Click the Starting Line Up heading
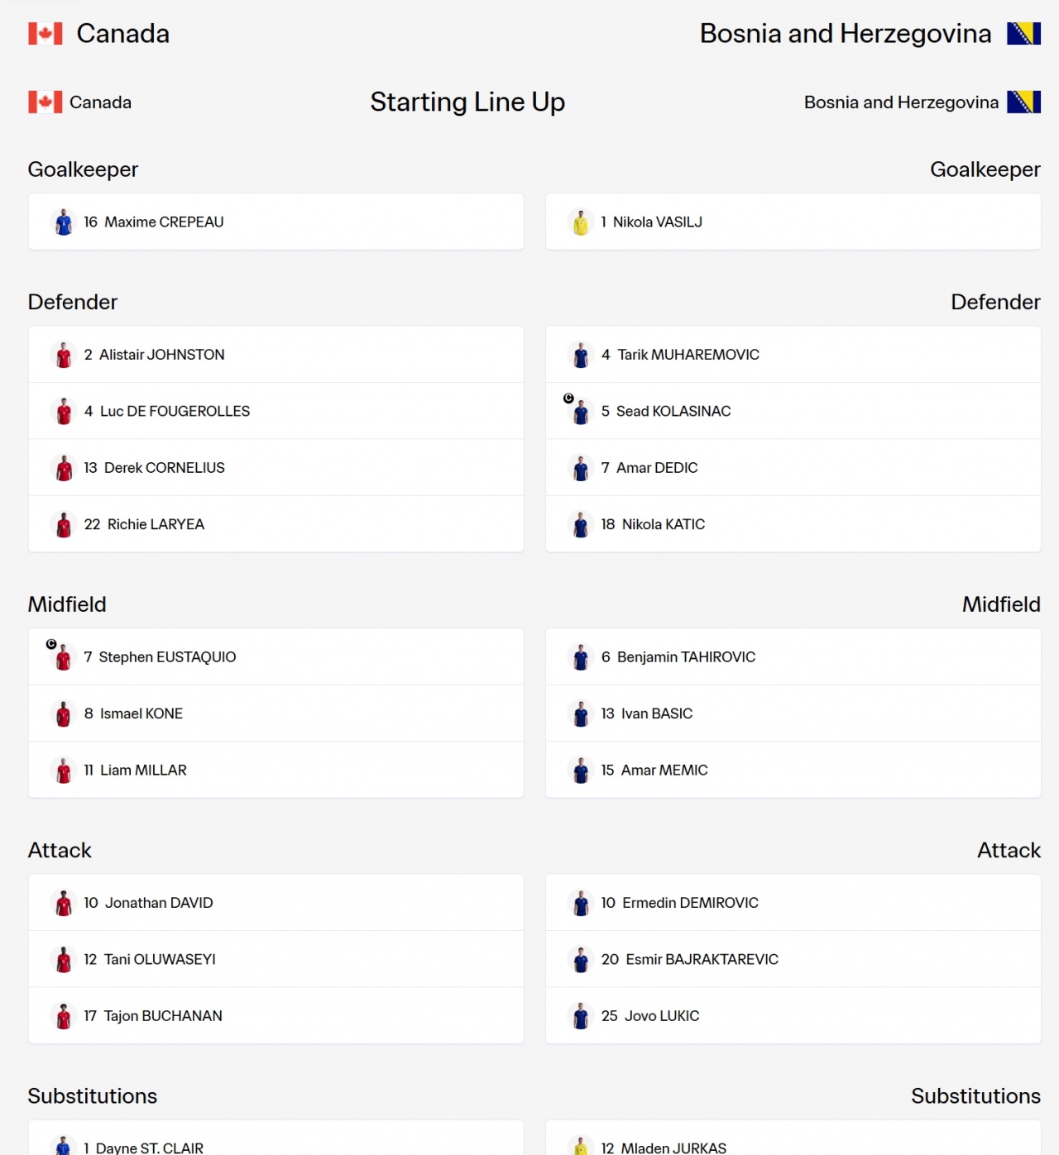 point(467,102)
